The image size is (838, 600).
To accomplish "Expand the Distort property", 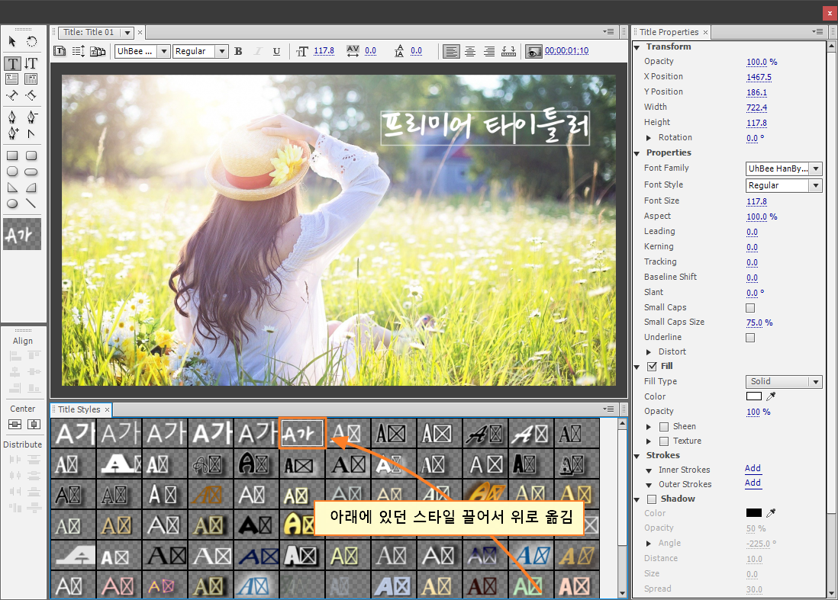I will point(649,351).
